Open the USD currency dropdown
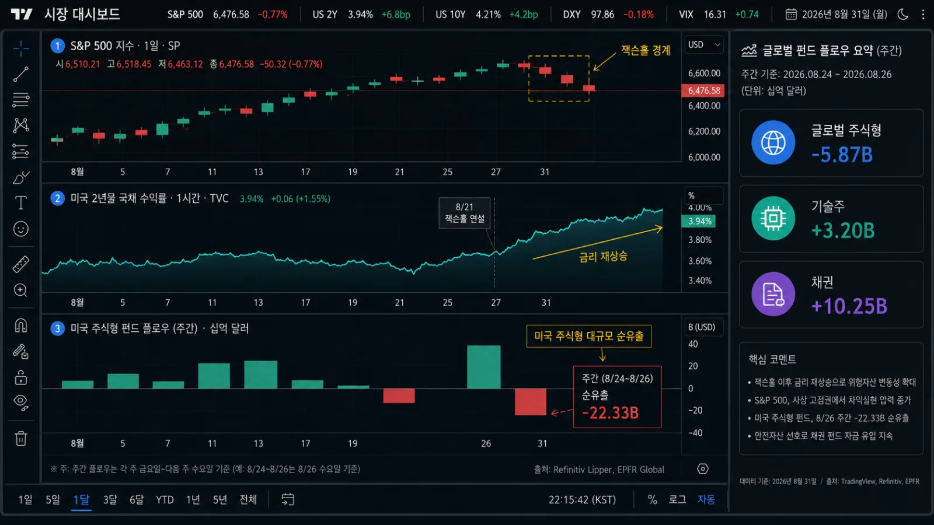This screenshot has height=525, width=934. pos(704,44)
